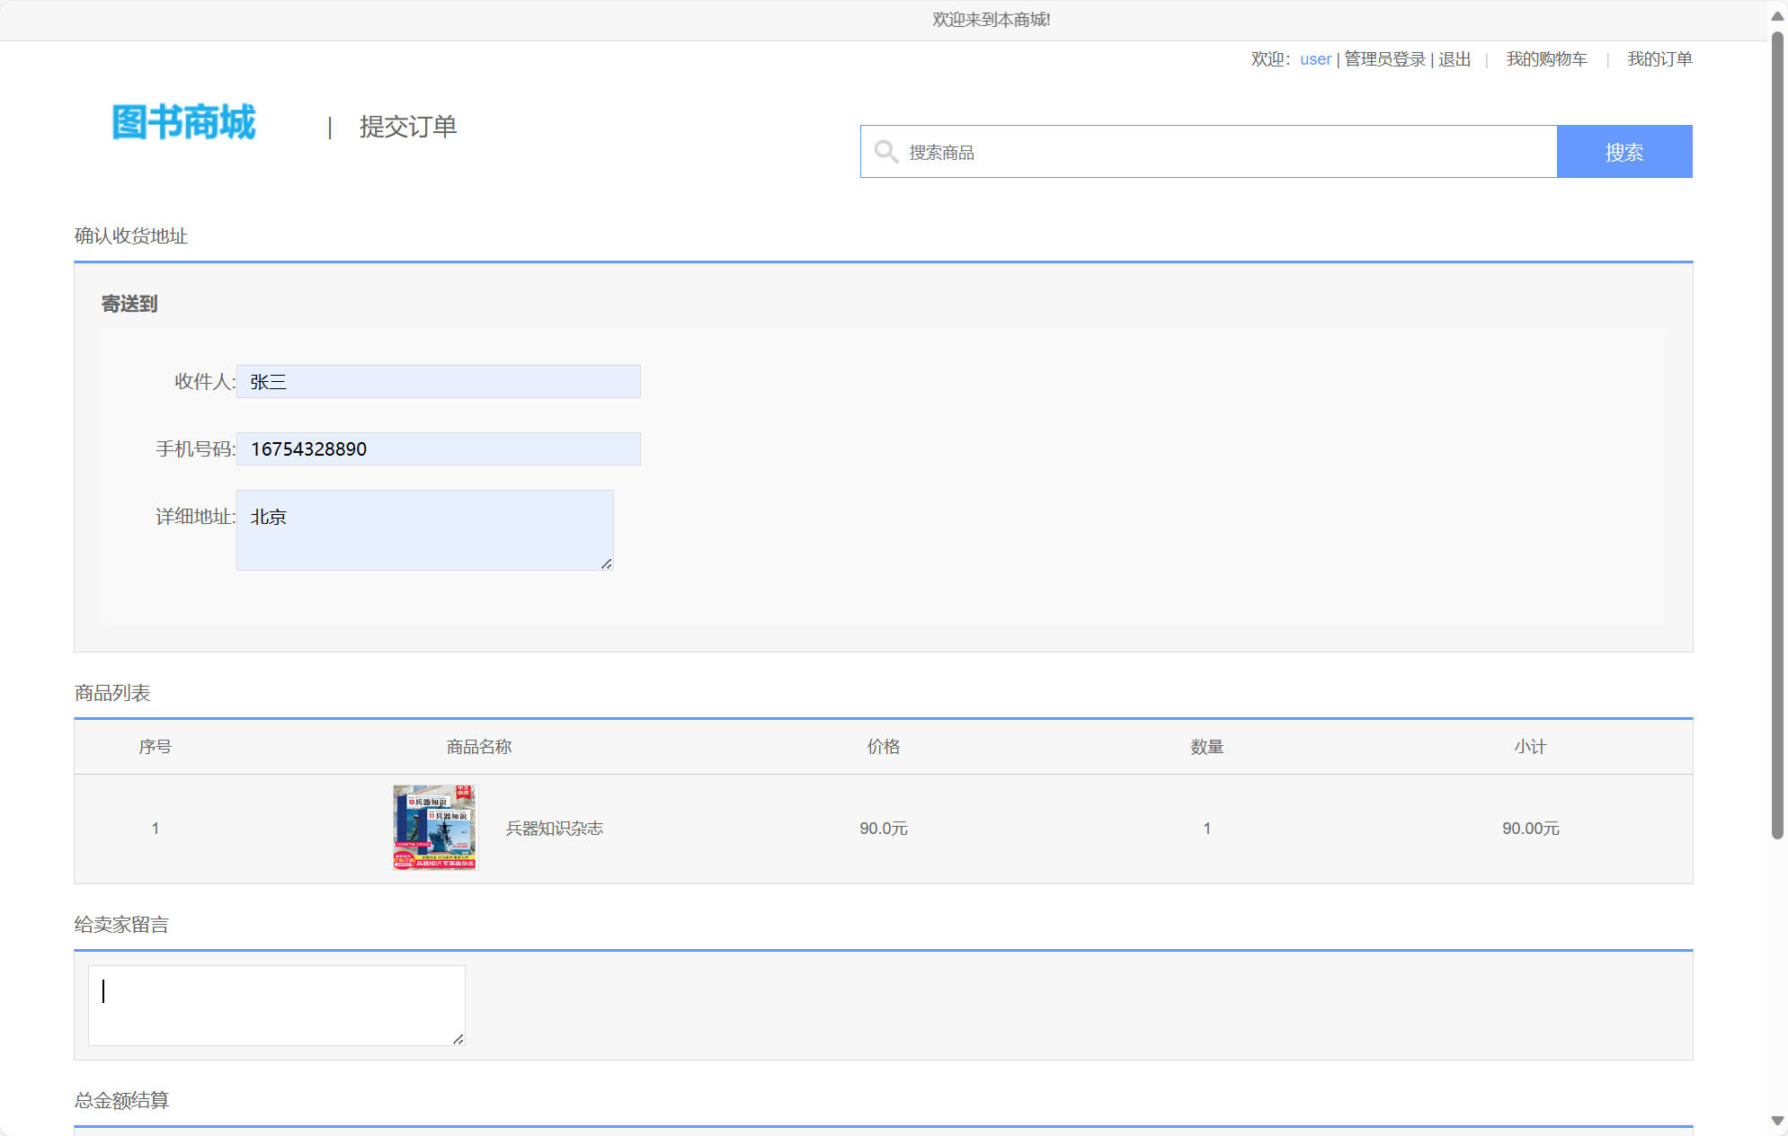Click the user link next to 欢迎

(x=1315, y=58)
